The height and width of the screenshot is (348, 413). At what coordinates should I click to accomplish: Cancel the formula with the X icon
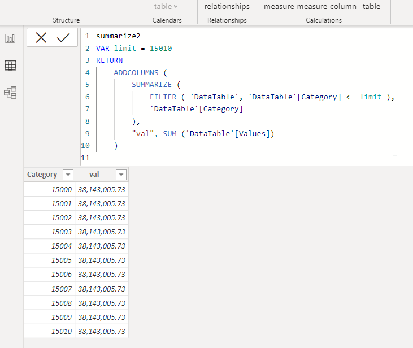41,38
